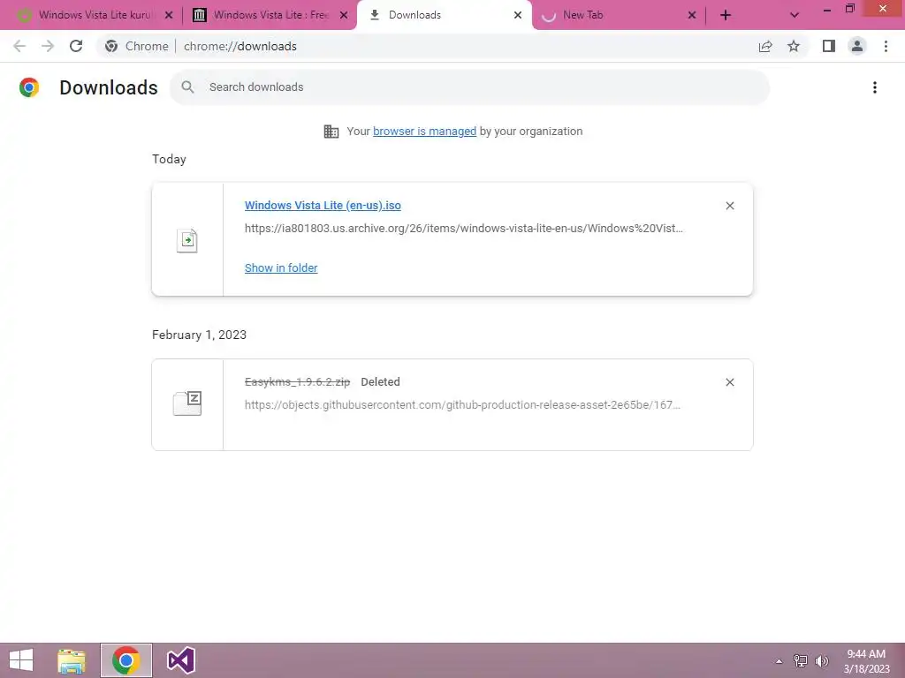Share this page via the share icon
The height and width of the screenshot is (678, 905).
tap(765, 46)
